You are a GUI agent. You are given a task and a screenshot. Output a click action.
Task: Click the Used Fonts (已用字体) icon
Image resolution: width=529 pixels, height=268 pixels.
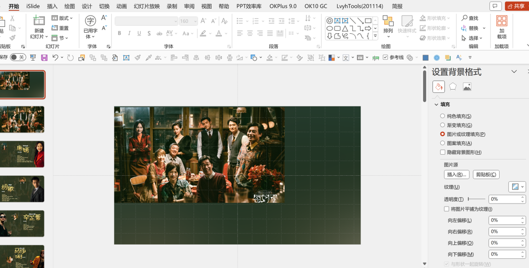click(x=91, y=21)
